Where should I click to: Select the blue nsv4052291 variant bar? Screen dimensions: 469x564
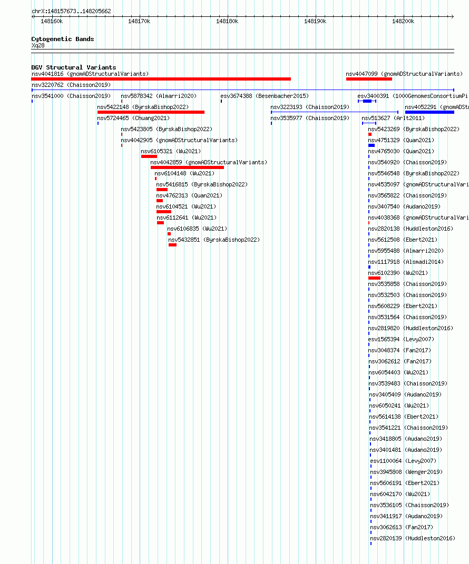[x=430, y=112]
